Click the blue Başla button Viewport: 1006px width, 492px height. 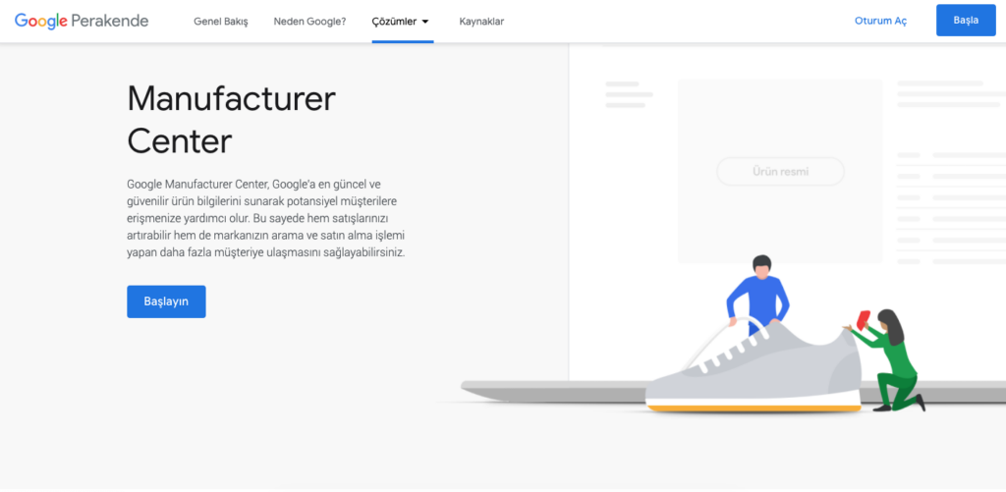[966, 20]
